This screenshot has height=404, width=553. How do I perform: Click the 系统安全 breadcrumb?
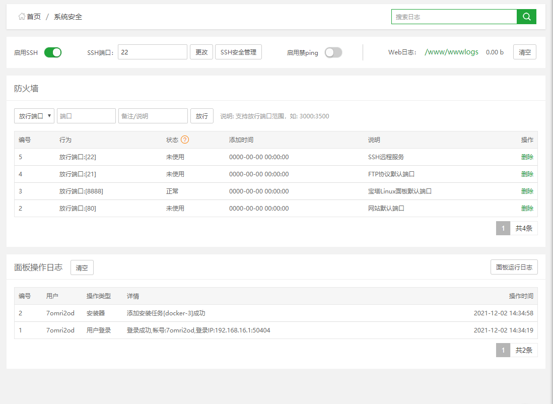point(67,17)
